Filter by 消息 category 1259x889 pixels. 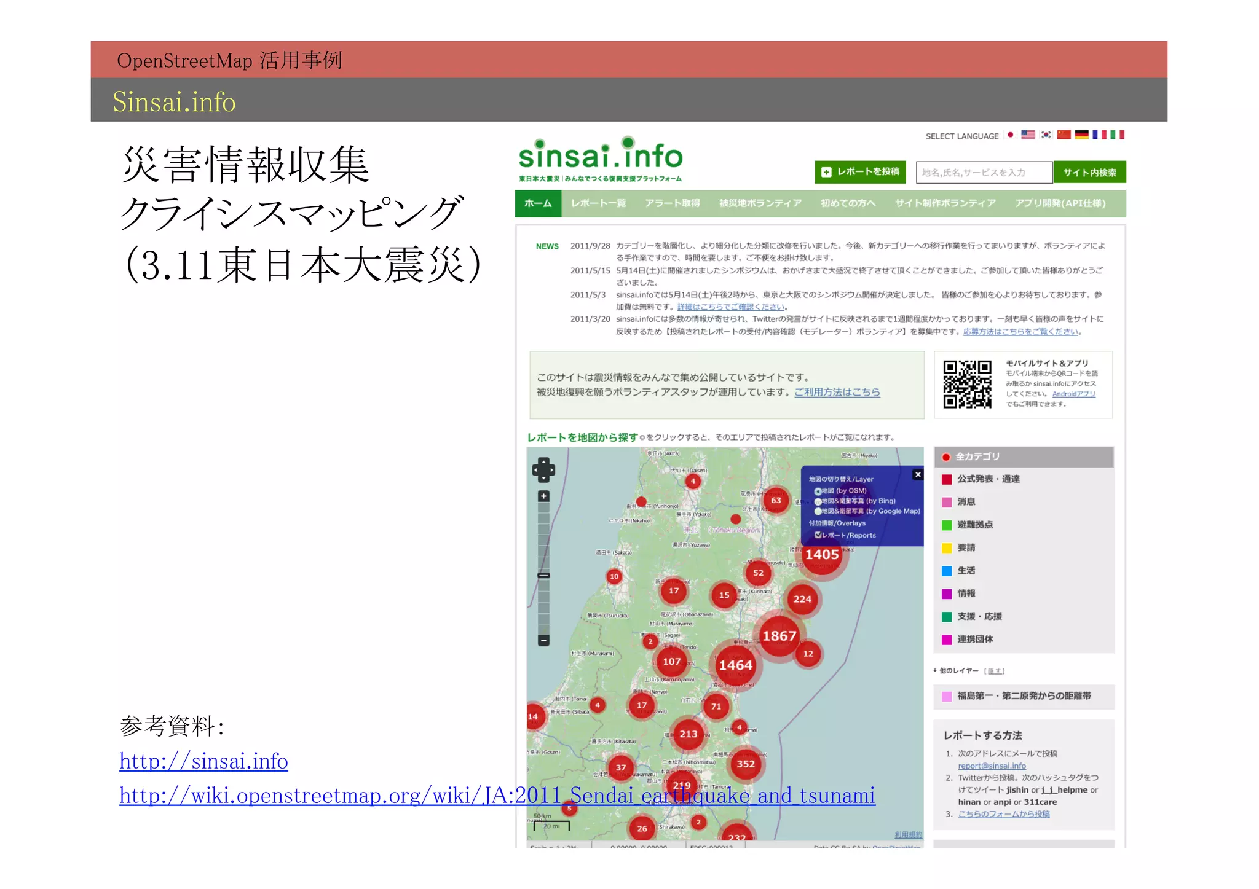[x=1024, y=502]
